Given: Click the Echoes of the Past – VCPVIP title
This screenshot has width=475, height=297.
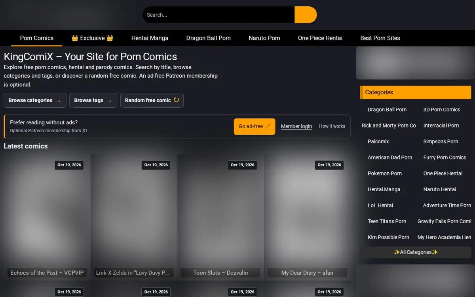Looking at the screenshot, I should (47, 273).
